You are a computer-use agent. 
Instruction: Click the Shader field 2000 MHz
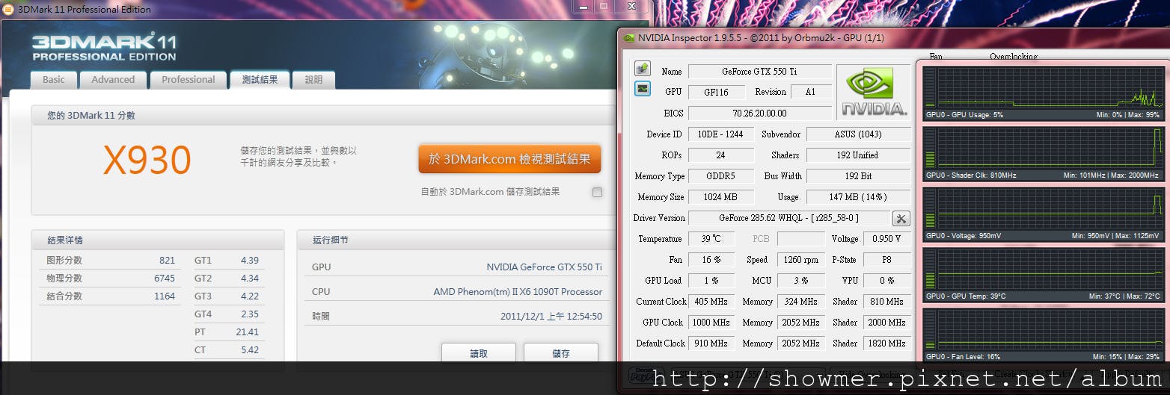[x=887, y=323]
